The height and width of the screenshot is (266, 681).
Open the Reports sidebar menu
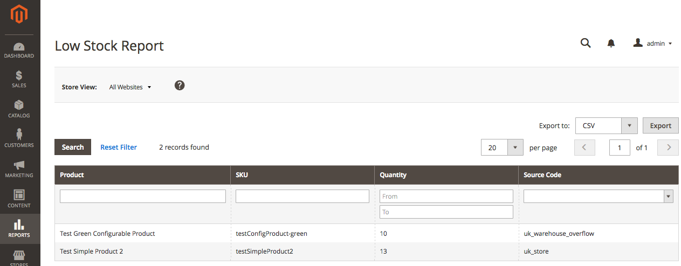click(19, 229)
